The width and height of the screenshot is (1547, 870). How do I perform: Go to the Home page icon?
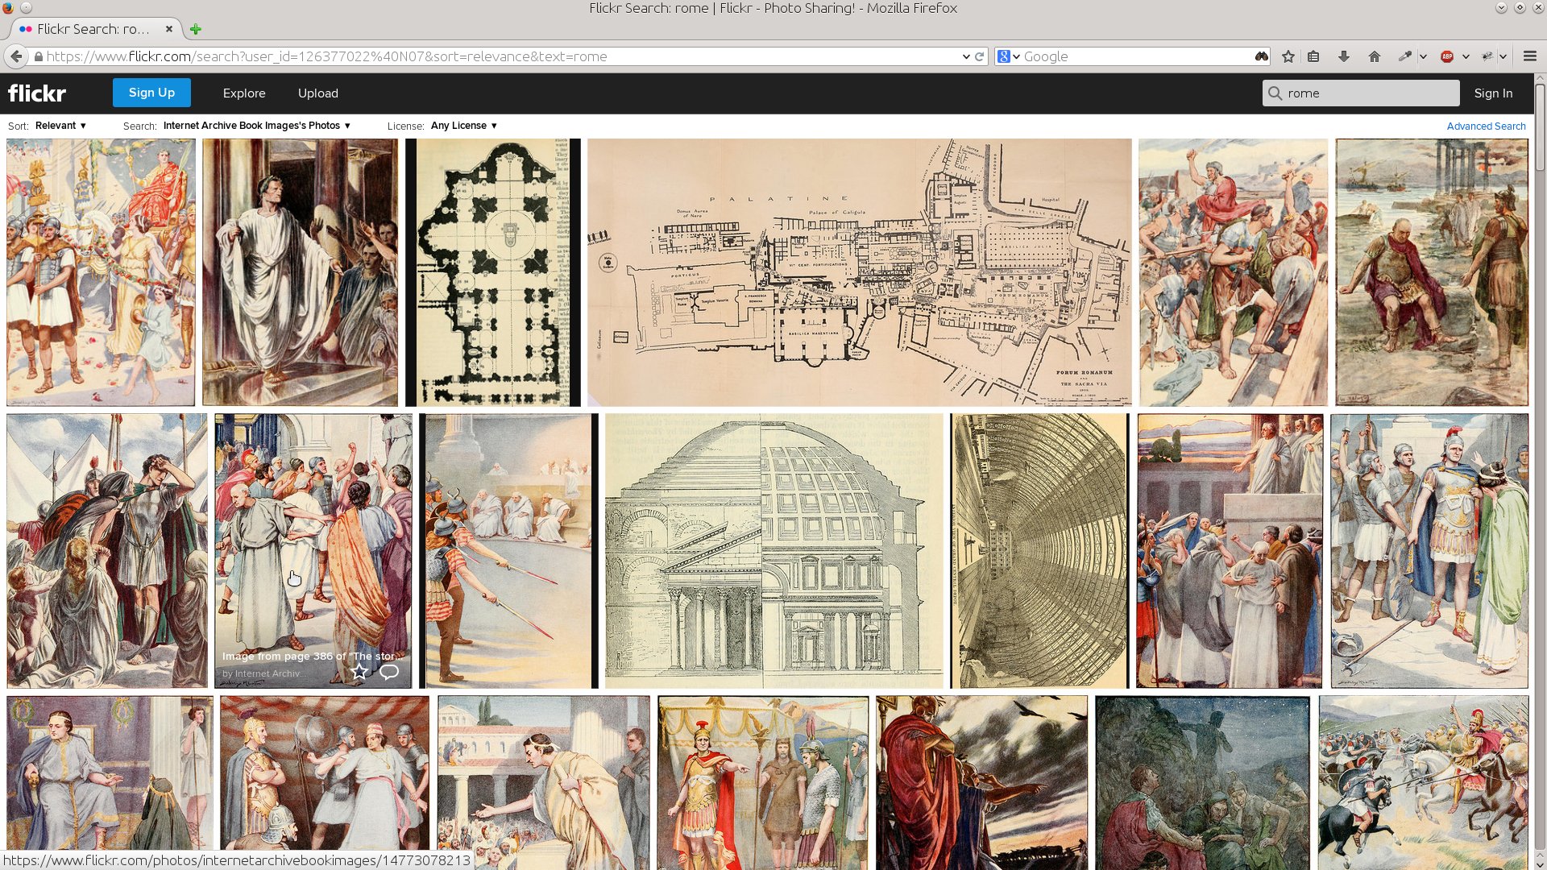[1375, 56]
